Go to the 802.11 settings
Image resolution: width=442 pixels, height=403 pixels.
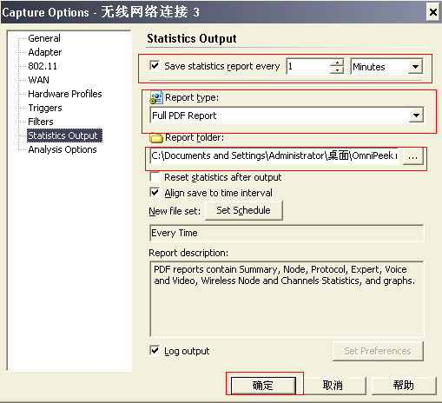coord(43,66)
